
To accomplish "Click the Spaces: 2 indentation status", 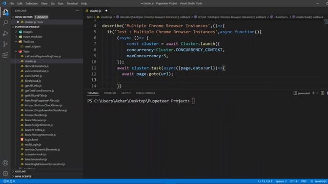I will pos(281,181).
